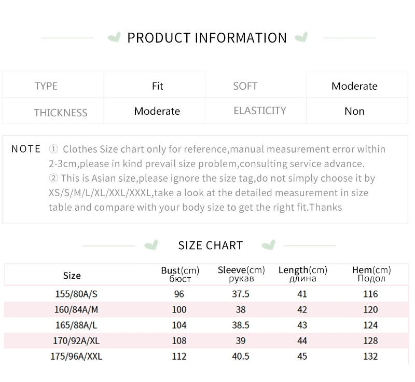Choose the 160/84A/M size row

(x=206, y=309)
